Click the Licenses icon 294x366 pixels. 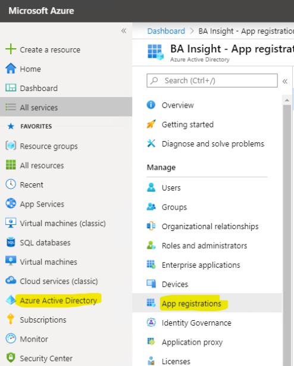click(x=151, y=361)
